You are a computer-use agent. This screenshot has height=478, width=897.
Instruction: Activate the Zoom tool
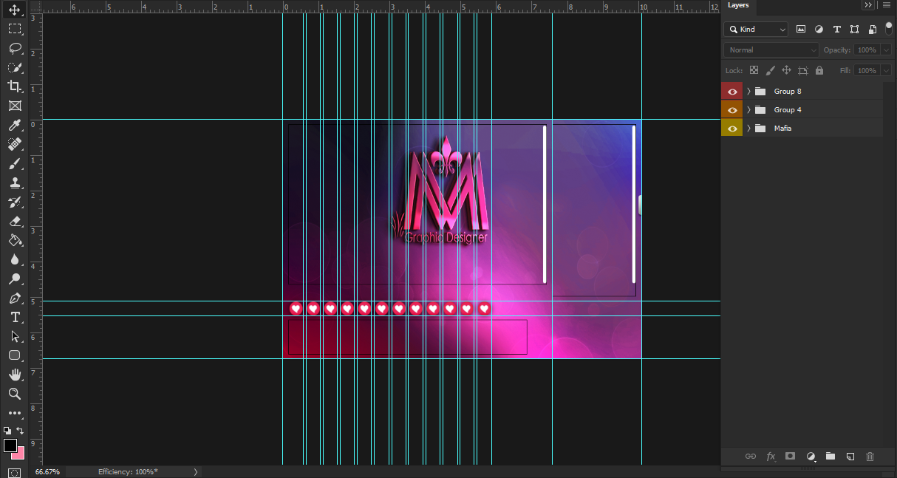15,394
